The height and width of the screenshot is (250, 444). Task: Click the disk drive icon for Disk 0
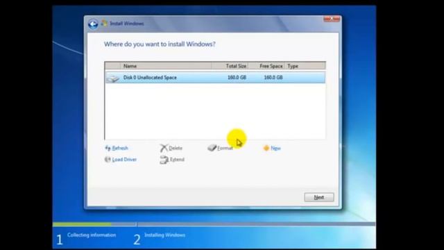click(113, 78)
